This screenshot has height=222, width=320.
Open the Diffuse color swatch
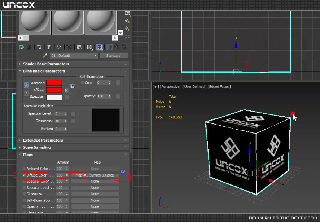pyautogui.click(x=54, y=90)
